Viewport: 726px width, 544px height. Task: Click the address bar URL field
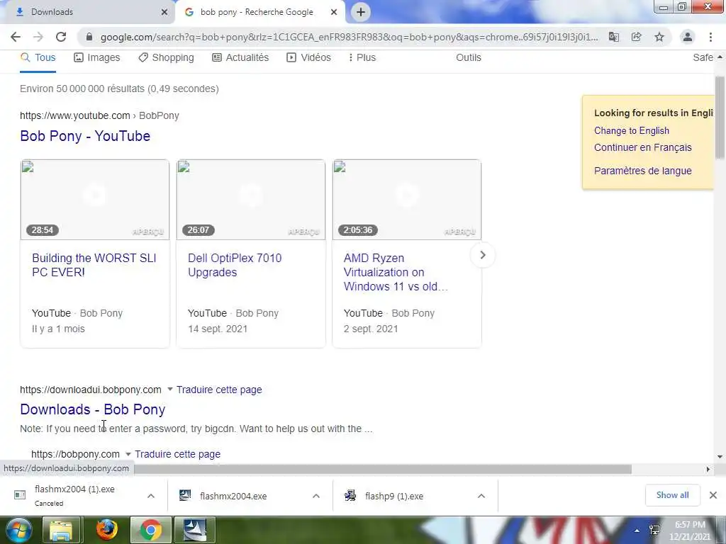(x=349, y=37)
